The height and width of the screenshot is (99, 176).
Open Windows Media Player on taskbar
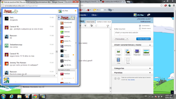(x=27, y=96)
